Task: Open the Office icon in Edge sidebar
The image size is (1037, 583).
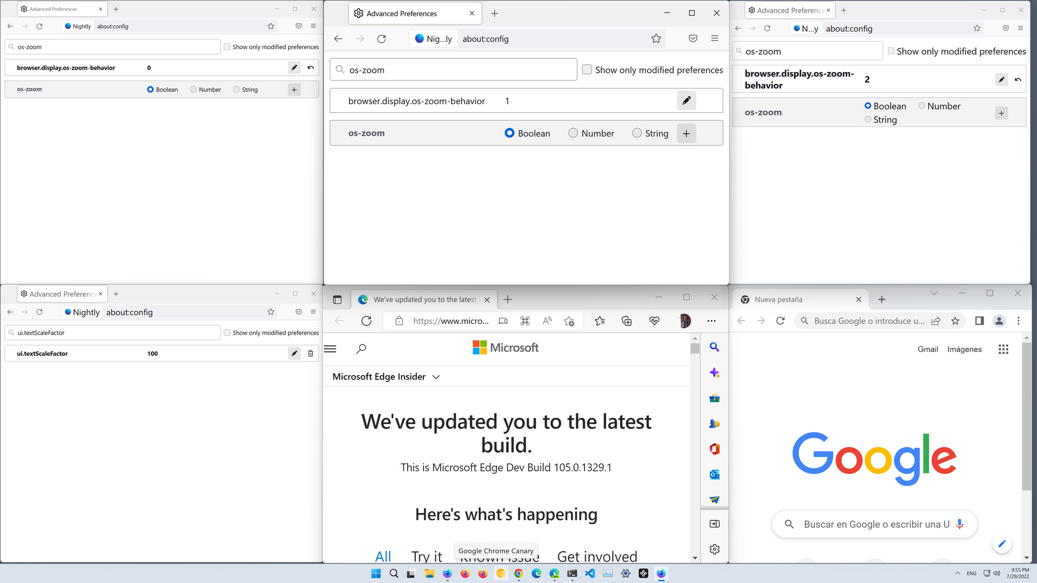Action: [714, 449]
